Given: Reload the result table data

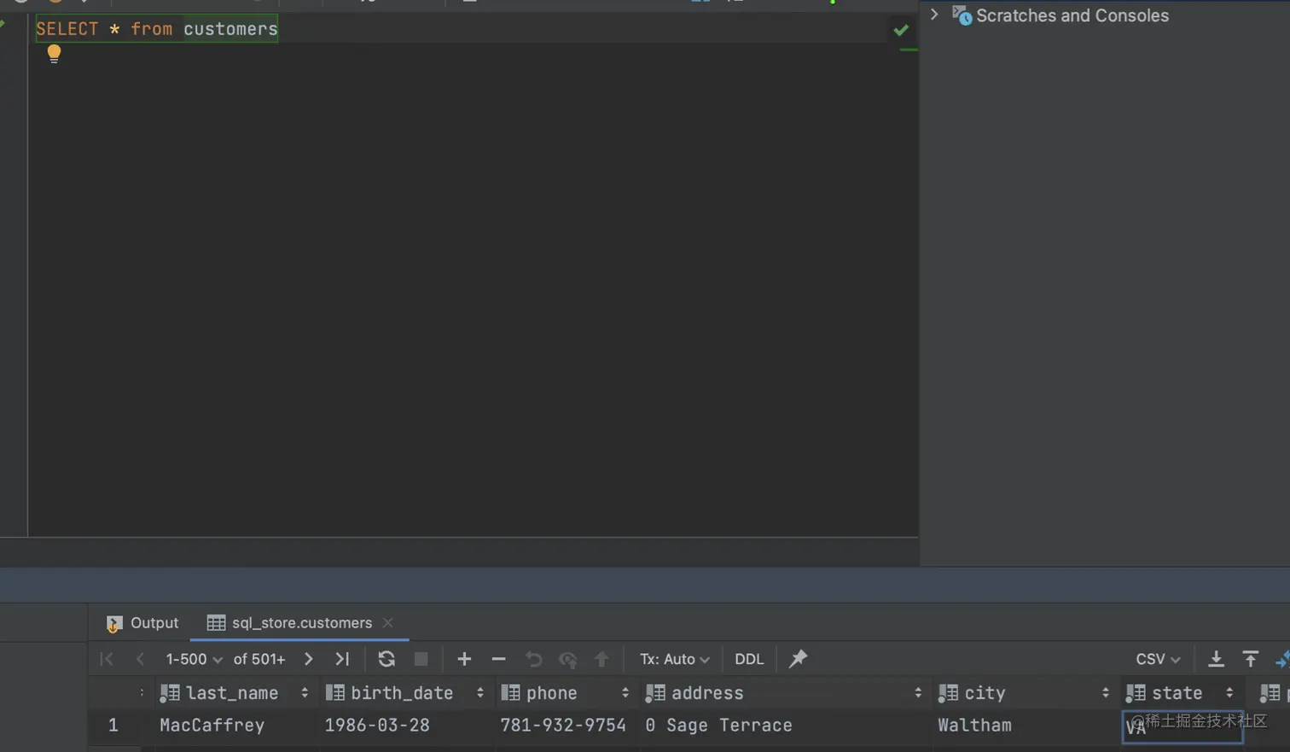Looking at the screenshot, I should [386, 659].
